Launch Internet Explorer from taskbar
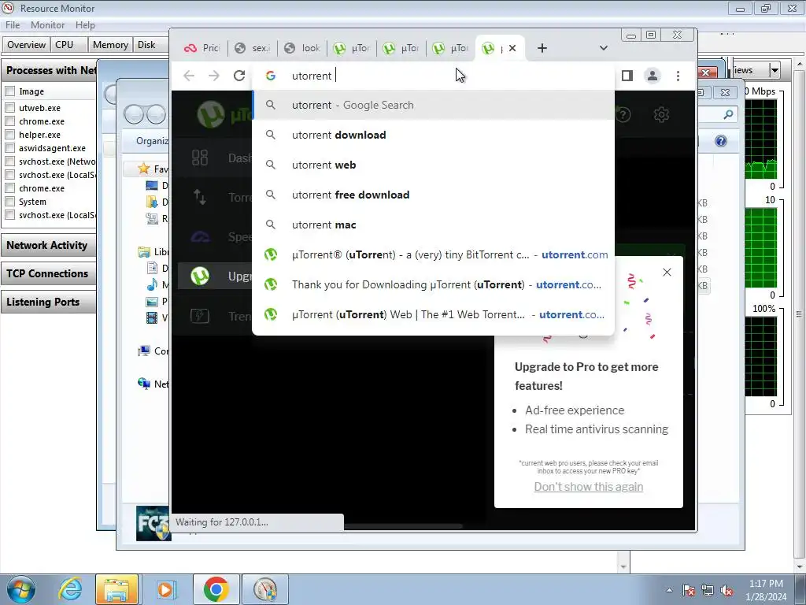This screenshot has width=806, height=605. point(70,589)
